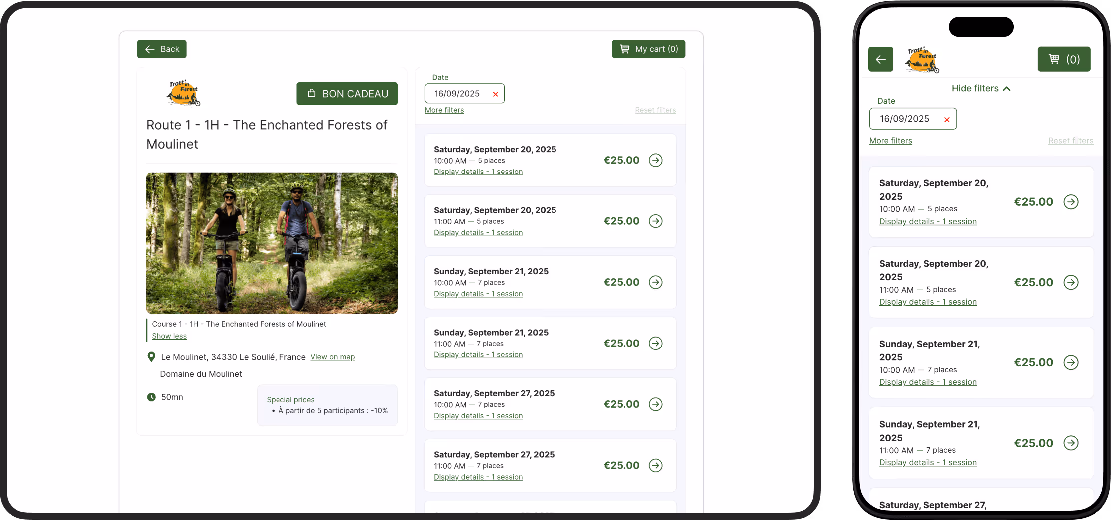Screen dimensions: 1111x520
Task: Display details for Sept 20 10:00 AM desktop slot
Action: coord(478,172)
